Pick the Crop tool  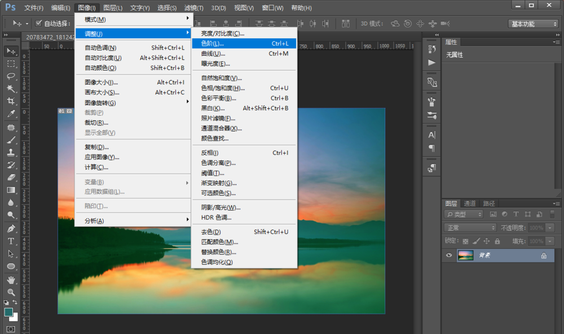pos(11,101)
